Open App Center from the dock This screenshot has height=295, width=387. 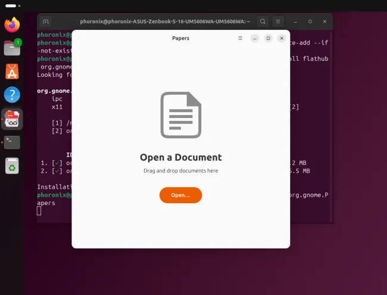[12, 72]
